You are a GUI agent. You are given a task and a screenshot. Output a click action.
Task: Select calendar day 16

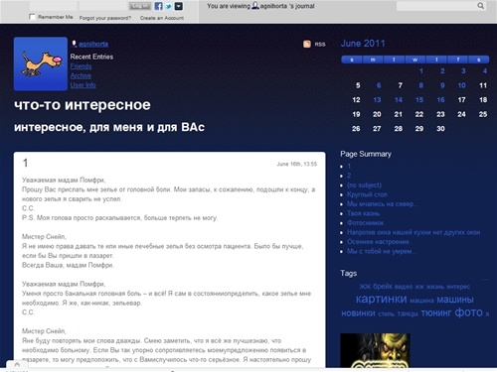(x=440, y=100)
